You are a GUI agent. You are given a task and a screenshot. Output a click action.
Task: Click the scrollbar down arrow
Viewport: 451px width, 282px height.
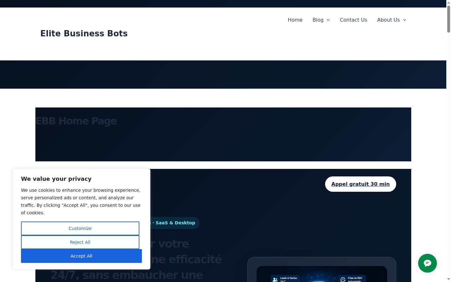pyautogui.click(x=448, y=279)
